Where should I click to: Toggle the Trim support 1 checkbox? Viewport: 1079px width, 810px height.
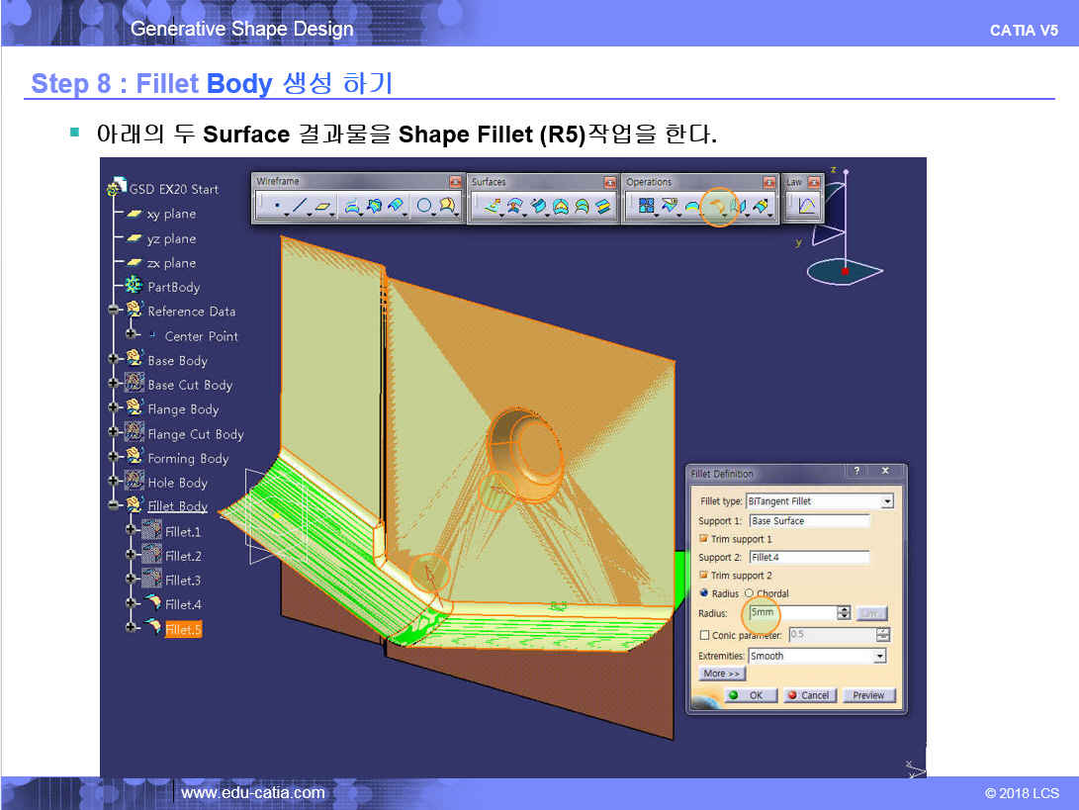point(704,539)
